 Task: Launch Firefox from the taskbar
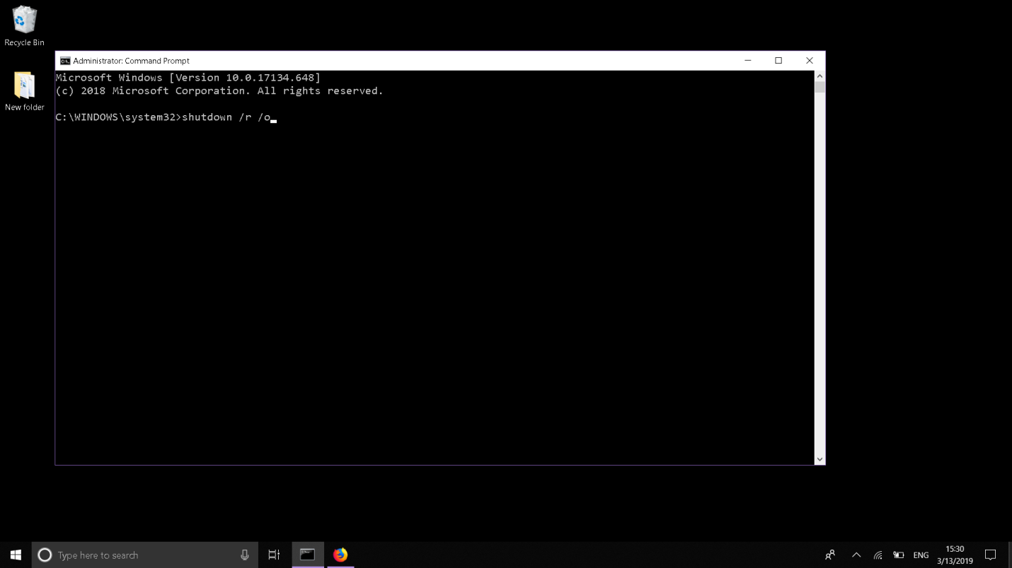coord(340,555)
